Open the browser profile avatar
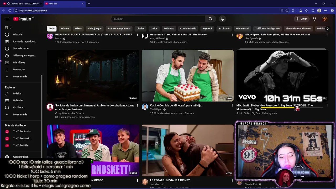Image resolution: width=336 pixels, height=189 pixels. click(x=319, y=10)
